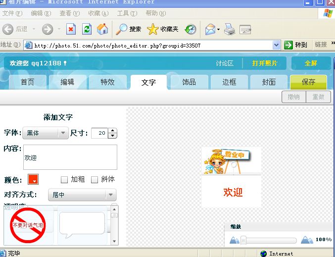The width and height of the screenshot is (335, 257).
Task: Open Search magnifier icon (搜索)
Action: pyautogui.click(x=121, y=29)
